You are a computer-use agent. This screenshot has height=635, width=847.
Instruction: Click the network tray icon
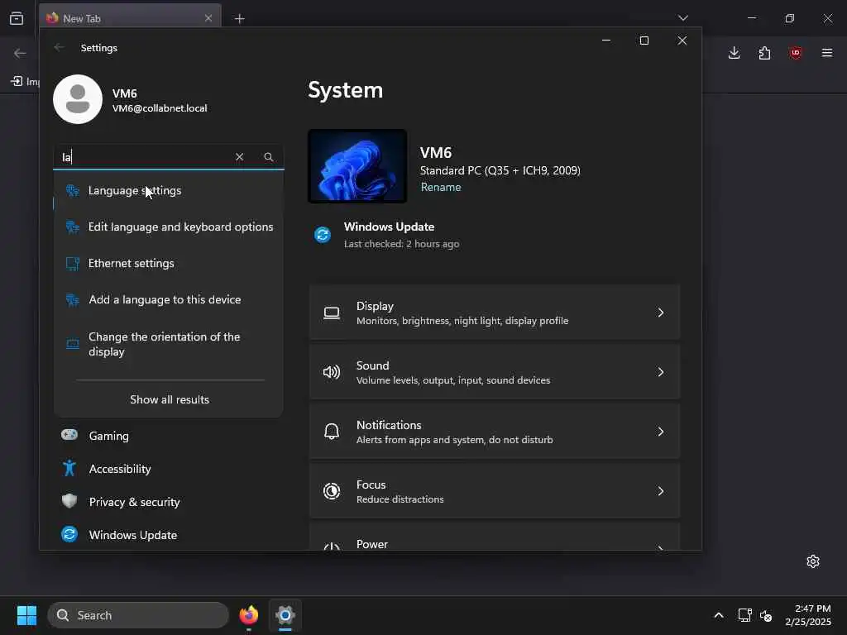745,615
